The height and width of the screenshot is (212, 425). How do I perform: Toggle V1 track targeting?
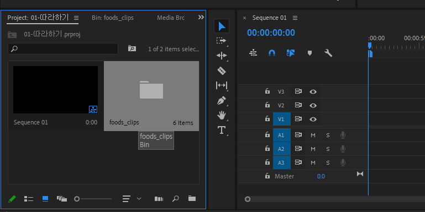(x=282, y=119)
